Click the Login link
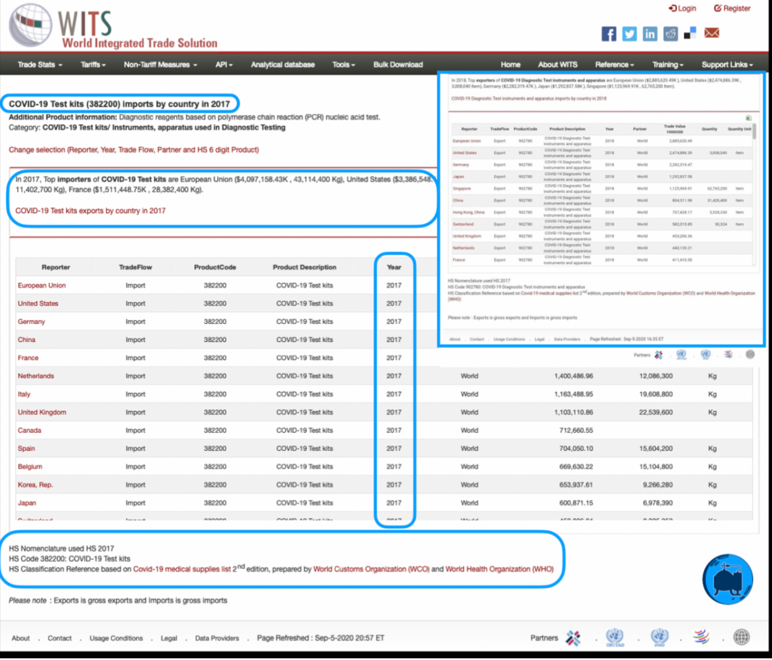The width and height of the screenshot is (772, 660). (682, 8)
